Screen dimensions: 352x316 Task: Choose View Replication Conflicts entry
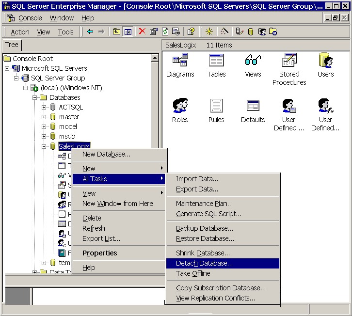223,298
